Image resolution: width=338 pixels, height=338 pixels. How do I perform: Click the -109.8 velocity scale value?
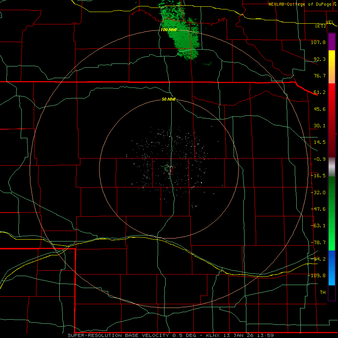click(x=317, y=276)
